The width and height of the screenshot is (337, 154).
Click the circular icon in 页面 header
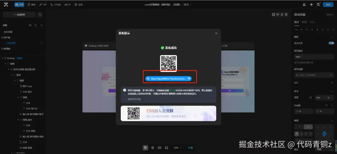pyautogui.click(x=30, y=25)
